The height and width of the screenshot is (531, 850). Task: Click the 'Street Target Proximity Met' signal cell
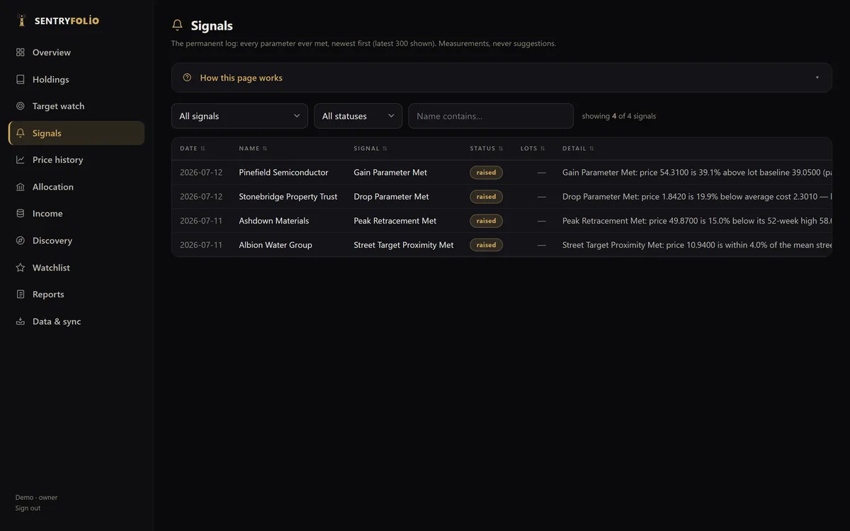pos(404,245)
